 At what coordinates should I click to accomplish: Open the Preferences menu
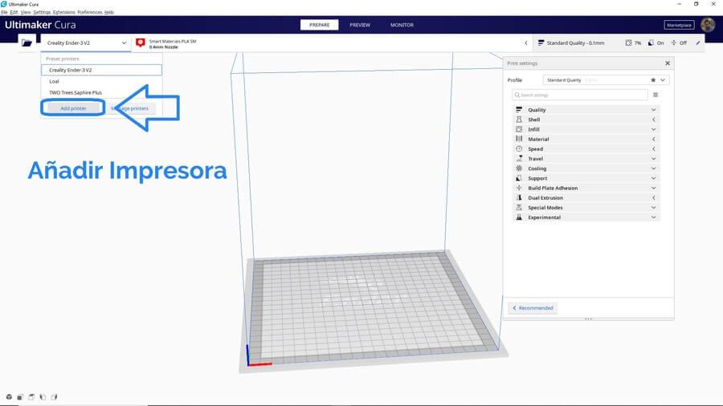coord(89,12)
